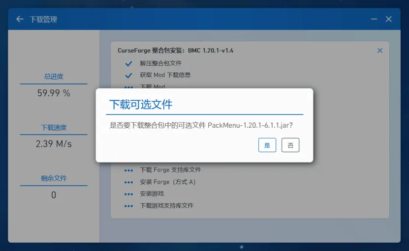
Task: Close the launcher window
Action: [x=389, y=19]
